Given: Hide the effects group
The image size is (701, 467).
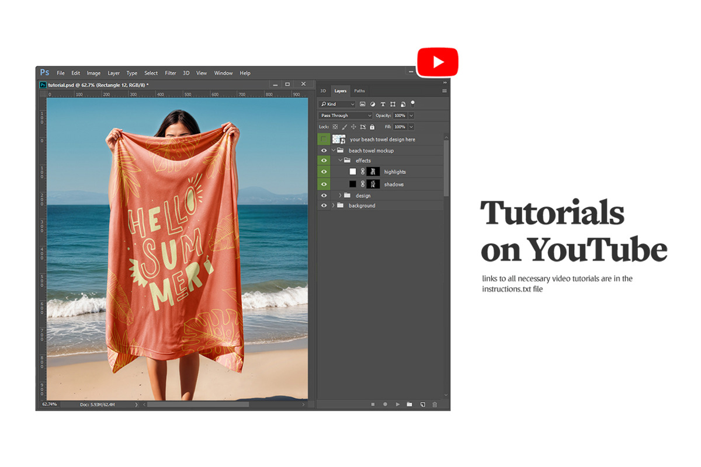Looking at the screenshot, I should (324, 161).
